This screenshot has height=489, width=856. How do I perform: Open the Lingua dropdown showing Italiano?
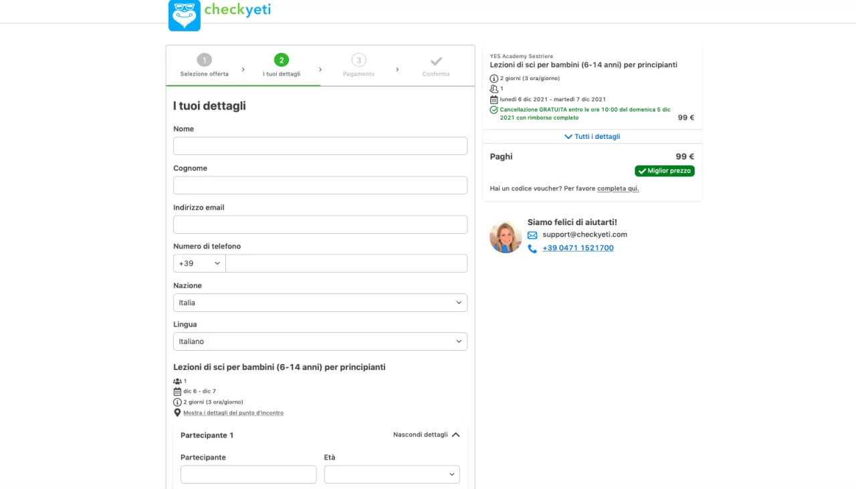click(320, 341)
